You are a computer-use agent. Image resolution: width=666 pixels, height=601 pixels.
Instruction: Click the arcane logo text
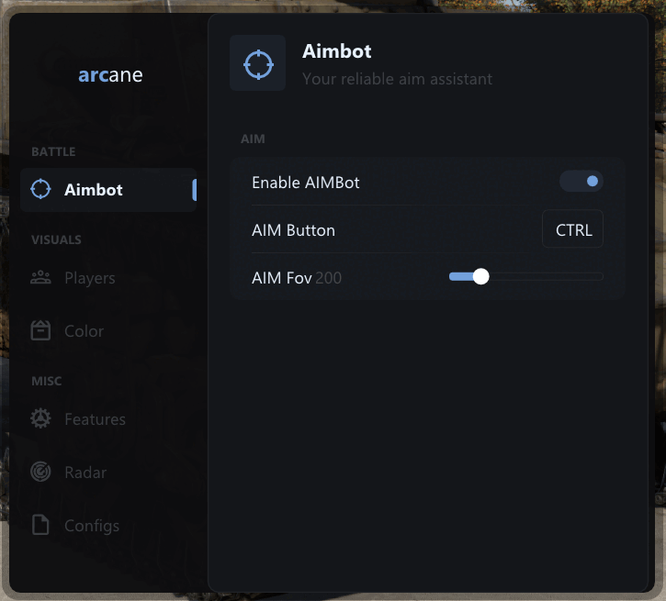pos(110,75)
